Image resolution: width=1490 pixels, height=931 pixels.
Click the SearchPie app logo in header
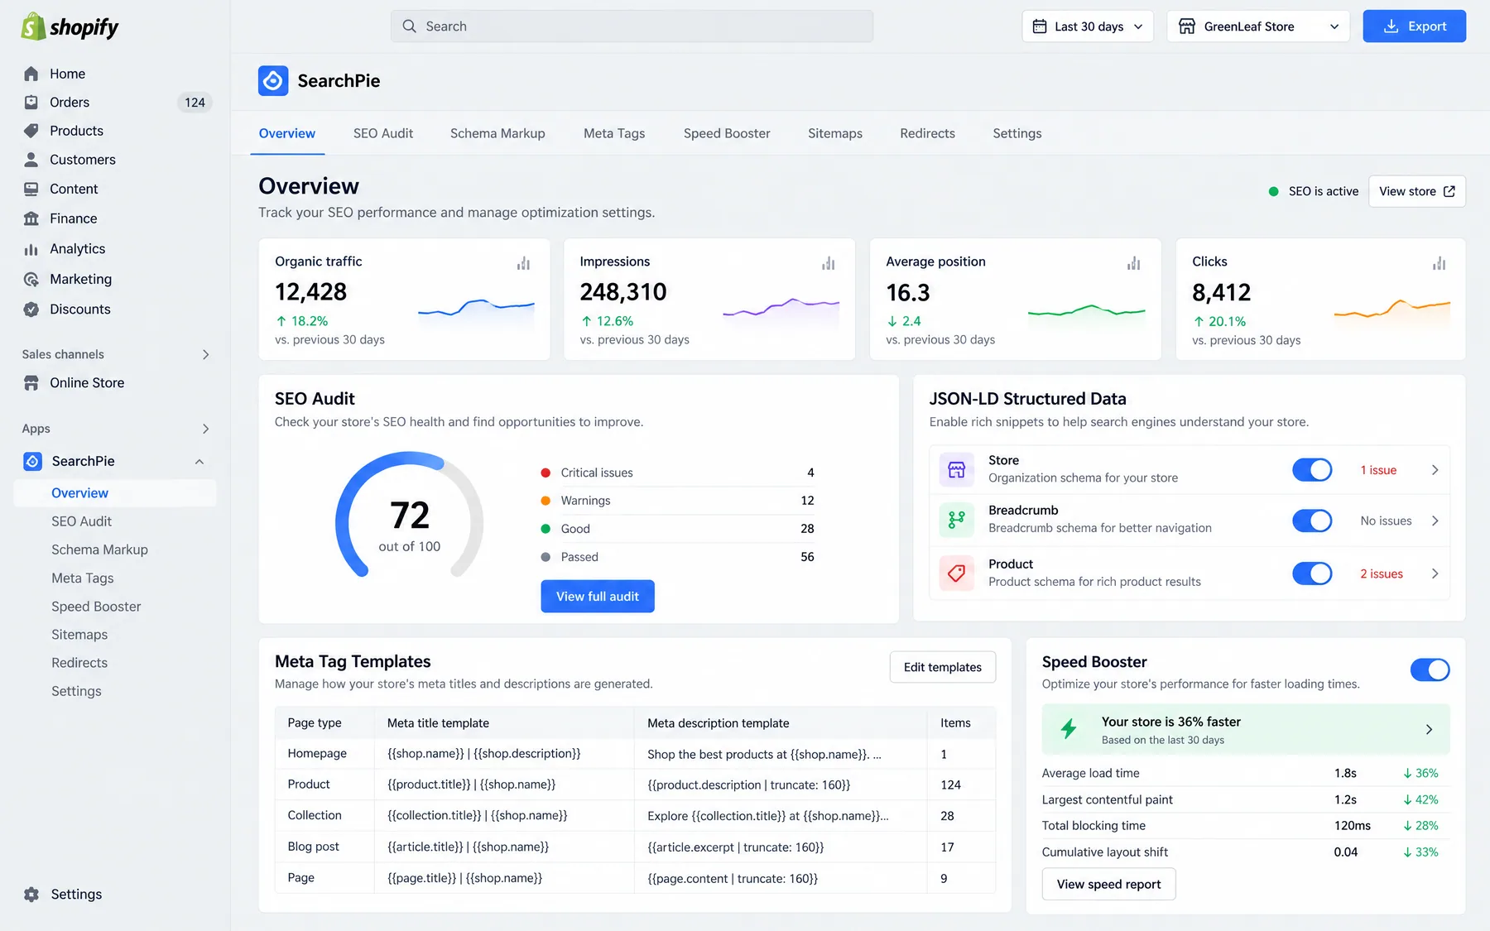pos(273,81)
